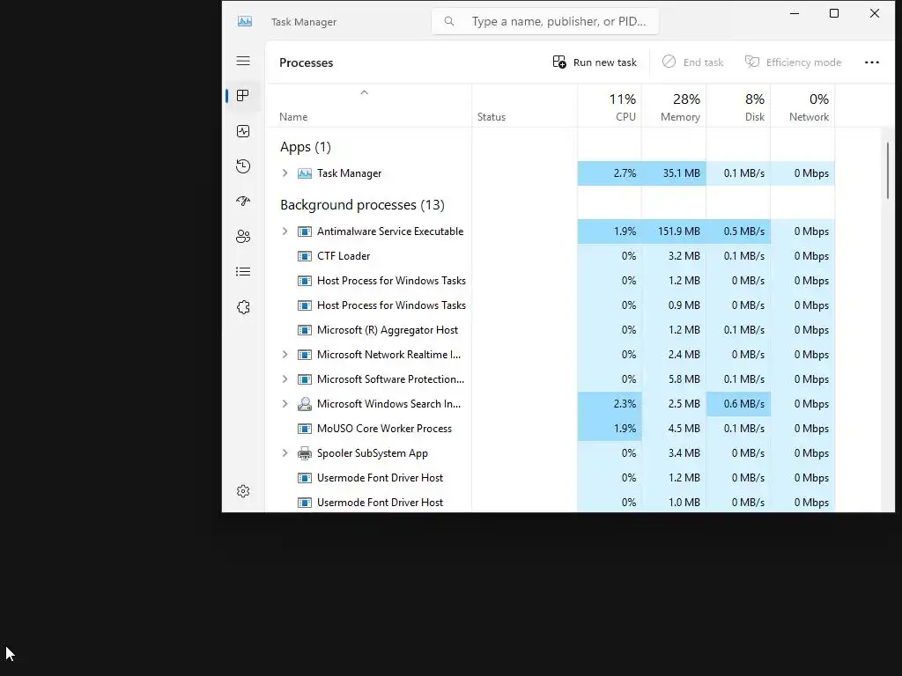
Task: Sort processes by Disk column
Action: click(739, 107)
